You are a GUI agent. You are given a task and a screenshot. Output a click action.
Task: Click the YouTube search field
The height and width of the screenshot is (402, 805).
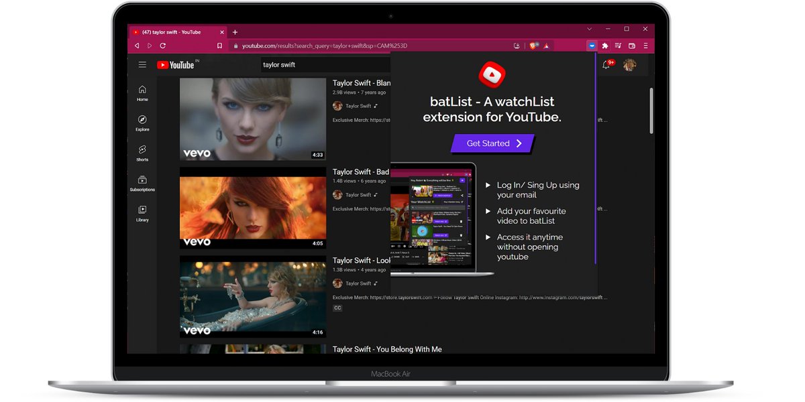tap(325, 65)
